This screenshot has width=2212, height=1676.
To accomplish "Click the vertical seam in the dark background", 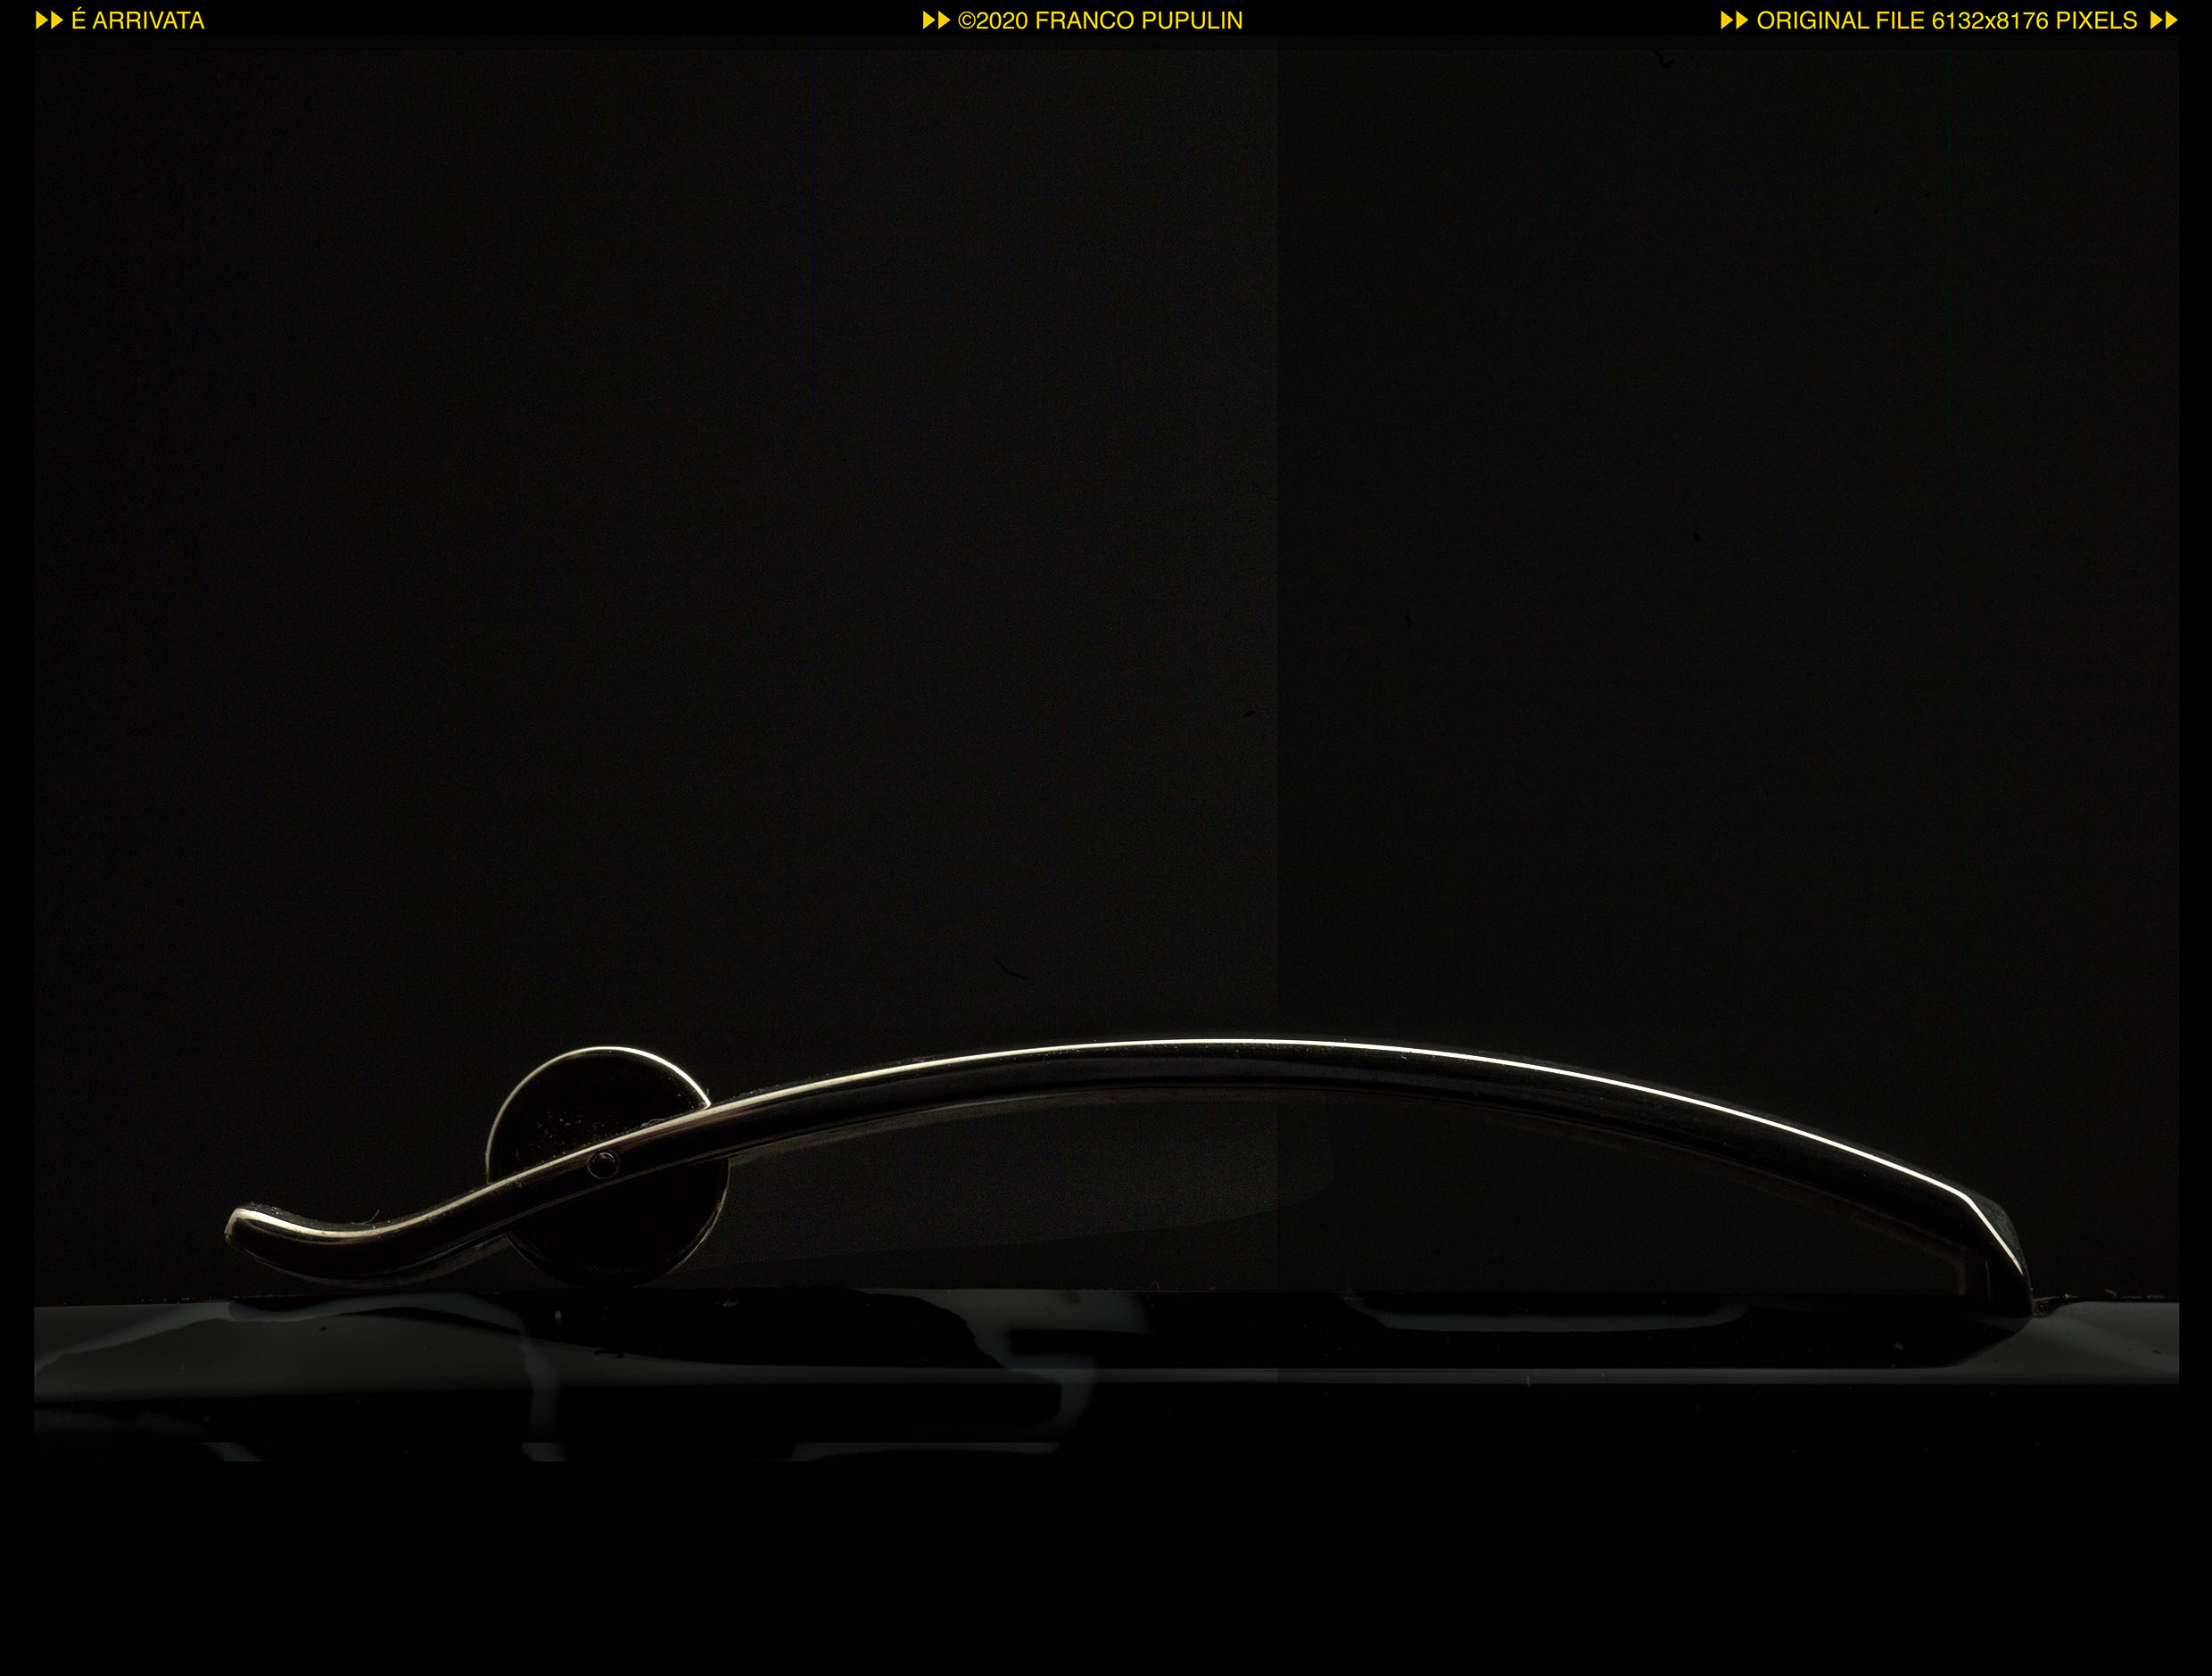I will tap(1279, 500).
